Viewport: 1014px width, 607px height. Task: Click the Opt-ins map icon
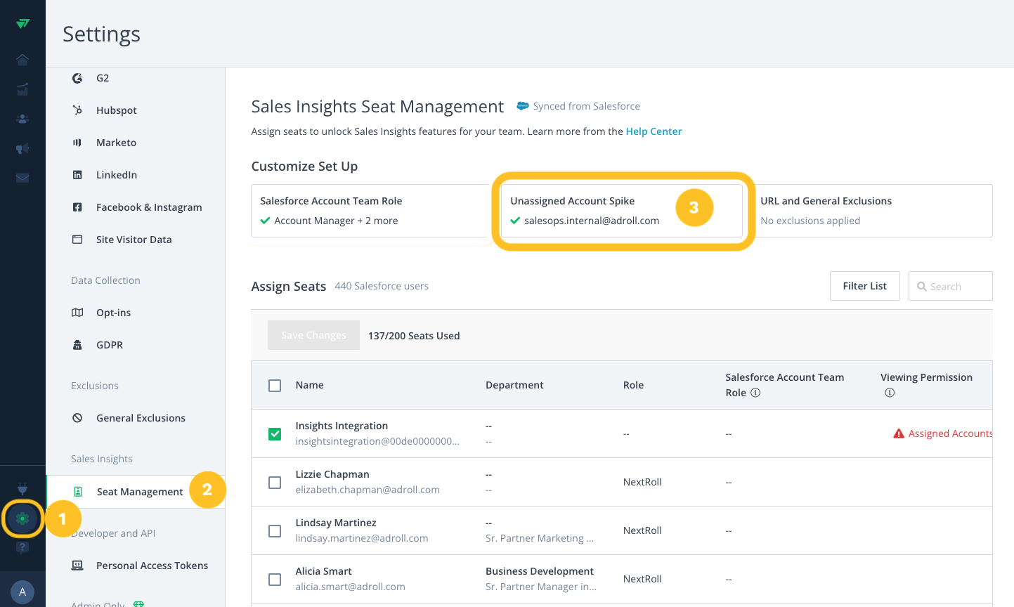coord(77,313)
